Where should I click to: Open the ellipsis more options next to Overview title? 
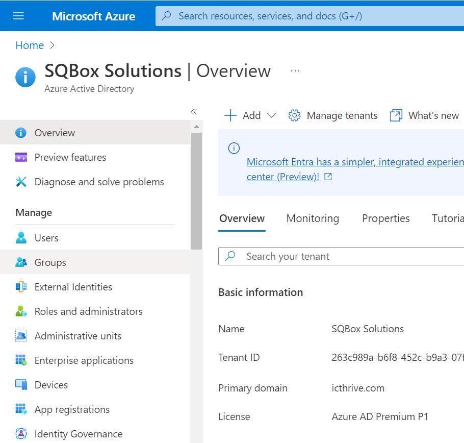tap(295, 71)
